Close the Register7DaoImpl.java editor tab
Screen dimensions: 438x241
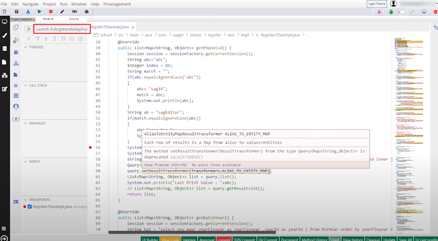pos(133,28)
